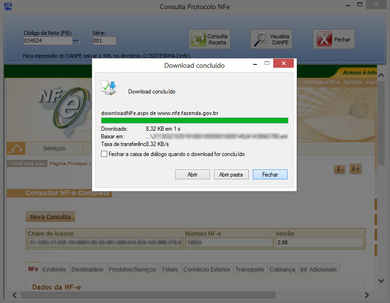Open the Serviços menu on the site

pyautogui.click(x=54, y=148)
